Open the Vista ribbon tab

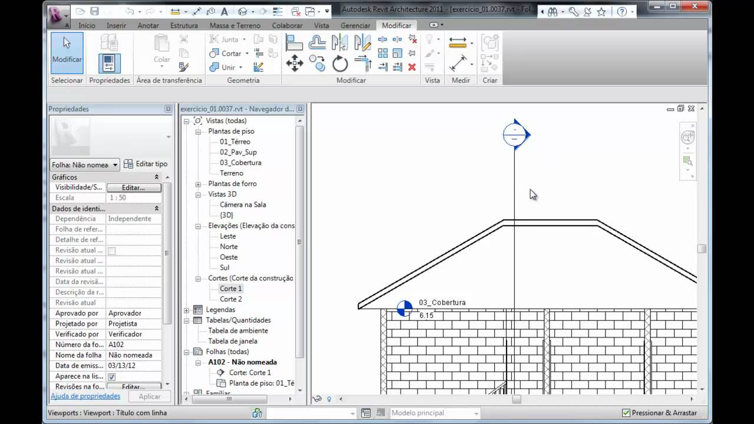pyautogui.click(x=322, y=25)
